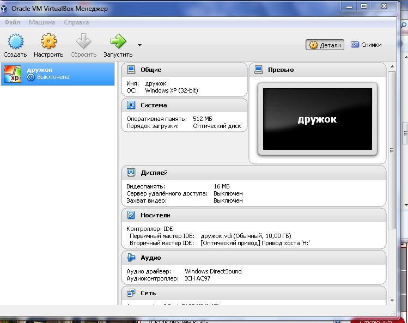
Task: Click the Сеть section network icon
Action: click(131, 293)
